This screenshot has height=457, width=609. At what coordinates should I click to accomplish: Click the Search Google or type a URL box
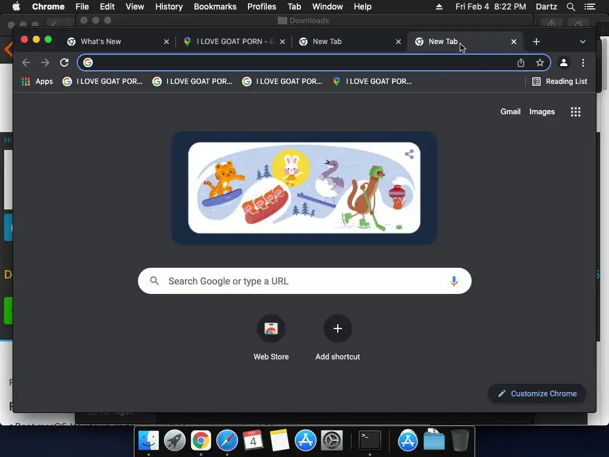point(304,281)
